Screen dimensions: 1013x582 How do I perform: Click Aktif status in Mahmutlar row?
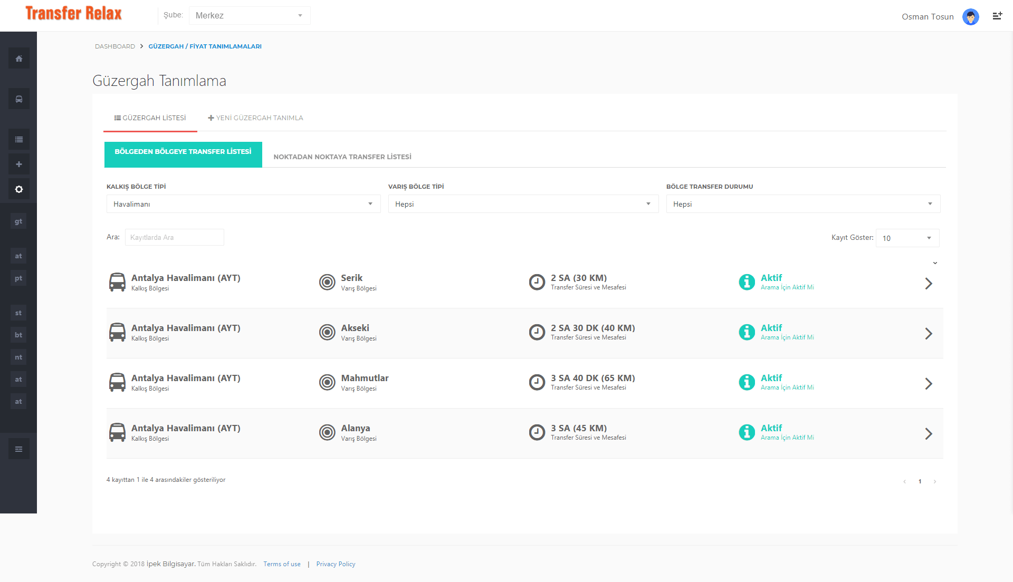(771, 378)
